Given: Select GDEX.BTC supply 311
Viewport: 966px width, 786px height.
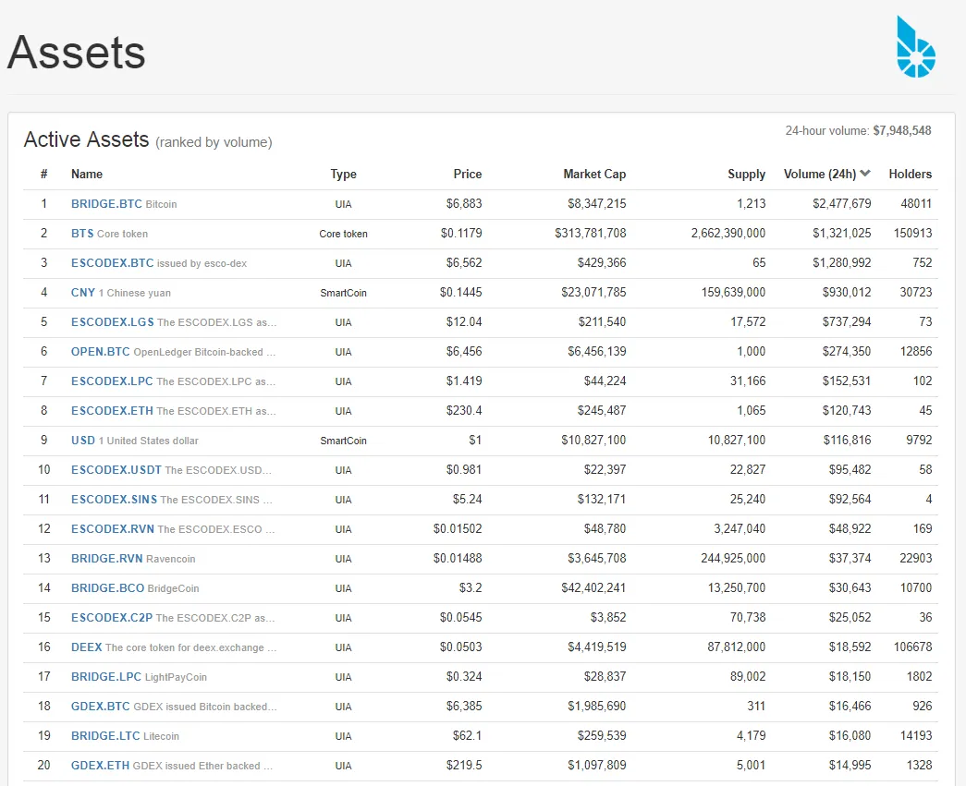Looking at the screenshot, I should pos(756,706).
